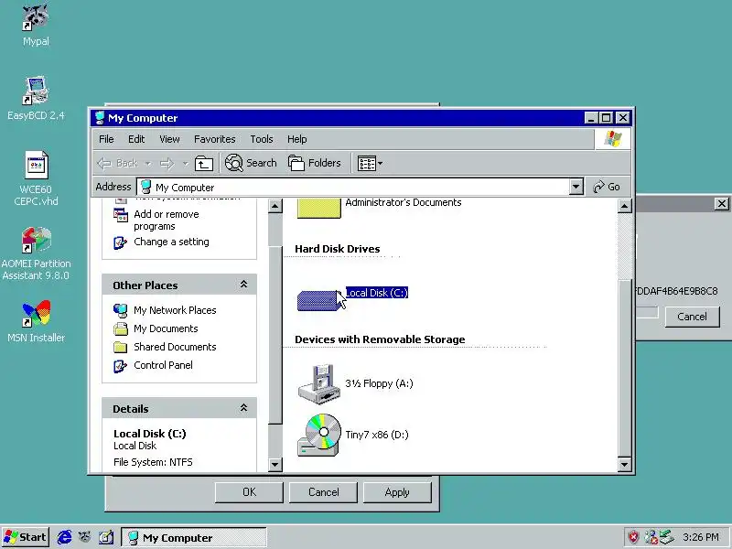Viewport: 732px width, 549px height.
Task: Click the third Quick Launch icon
Action: coord(105,537)
